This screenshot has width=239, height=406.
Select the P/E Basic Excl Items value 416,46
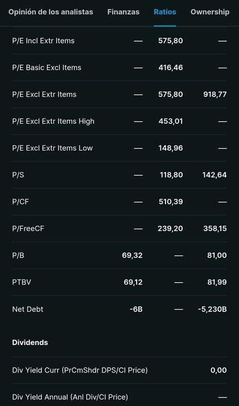(171, 68)
